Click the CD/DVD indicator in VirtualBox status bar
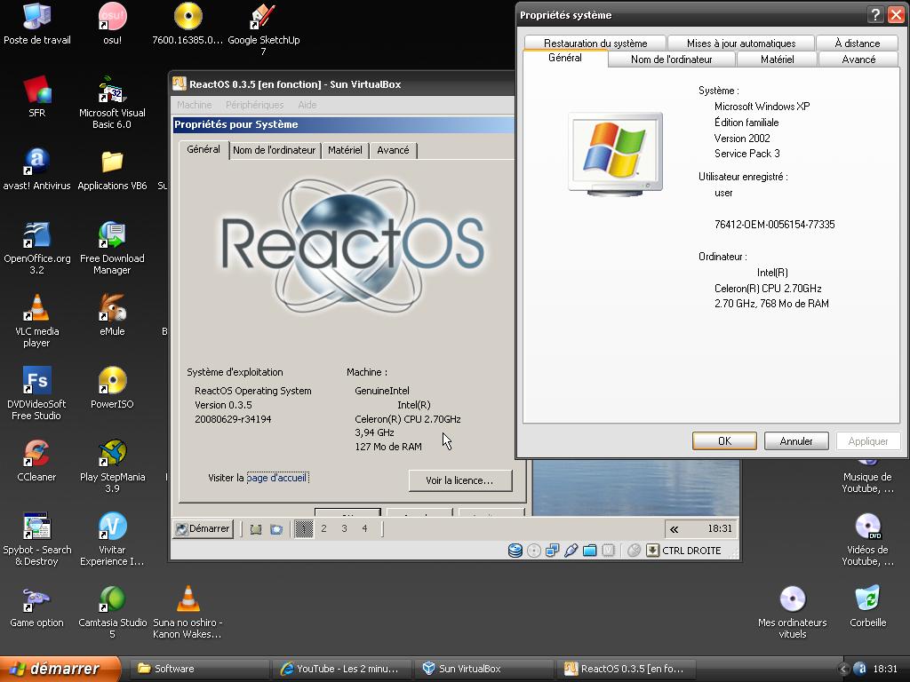Viewport: 910px width, 682px height. (x=533, y=551)
